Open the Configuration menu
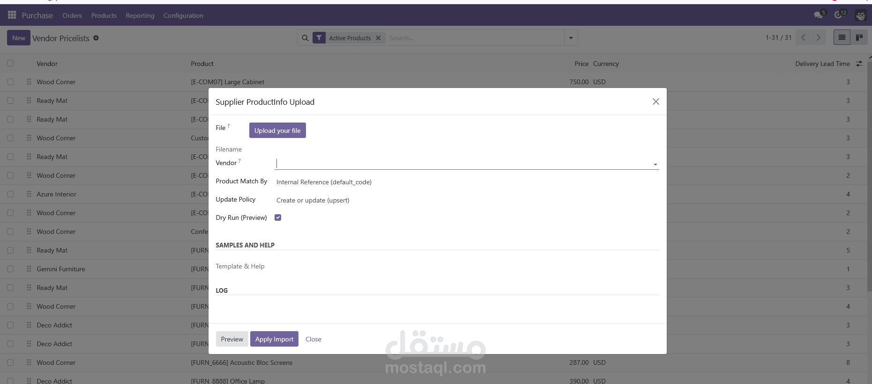Viewport: 872px width, 384px height. click(x=183, y=15)
